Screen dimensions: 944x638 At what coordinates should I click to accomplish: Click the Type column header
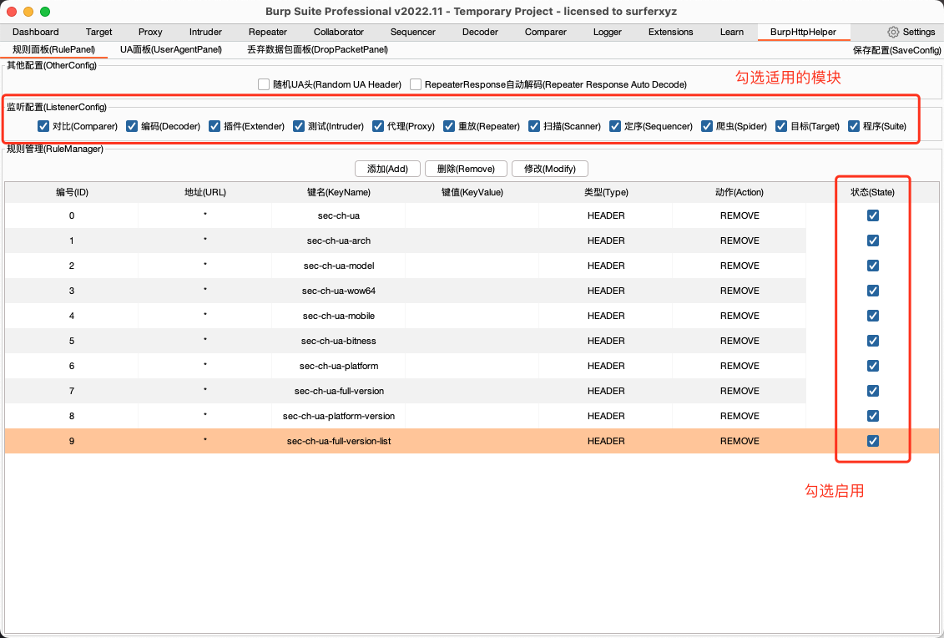pyautogui.click(x=606, y=192)
